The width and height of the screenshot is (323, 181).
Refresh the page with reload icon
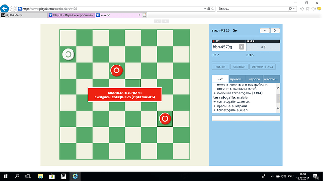213,9
